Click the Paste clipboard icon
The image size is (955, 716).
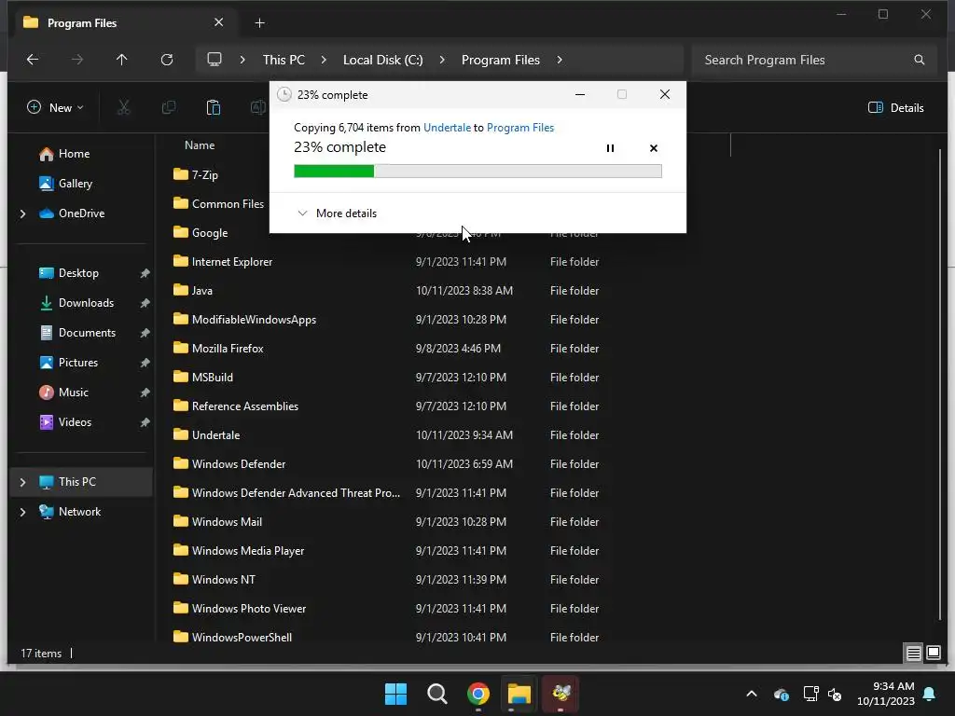[214, 108]
